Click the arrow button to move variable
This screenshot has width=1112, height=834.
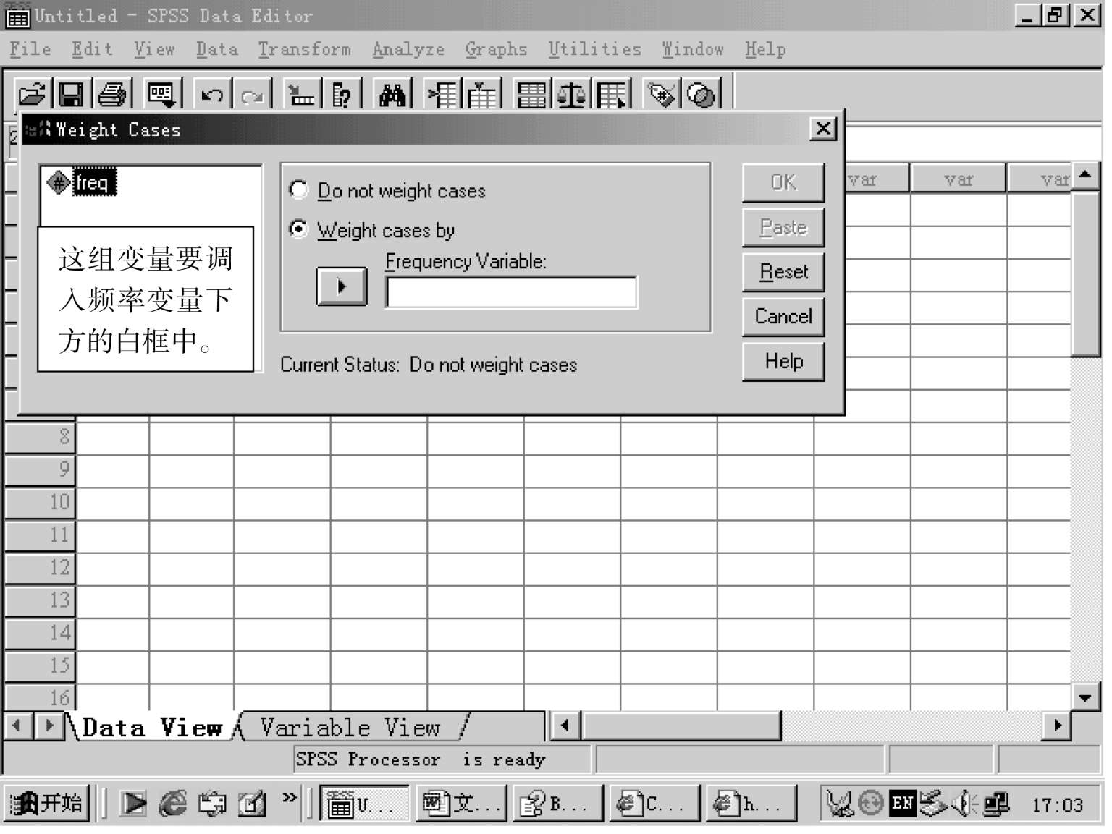coord(342,286)
